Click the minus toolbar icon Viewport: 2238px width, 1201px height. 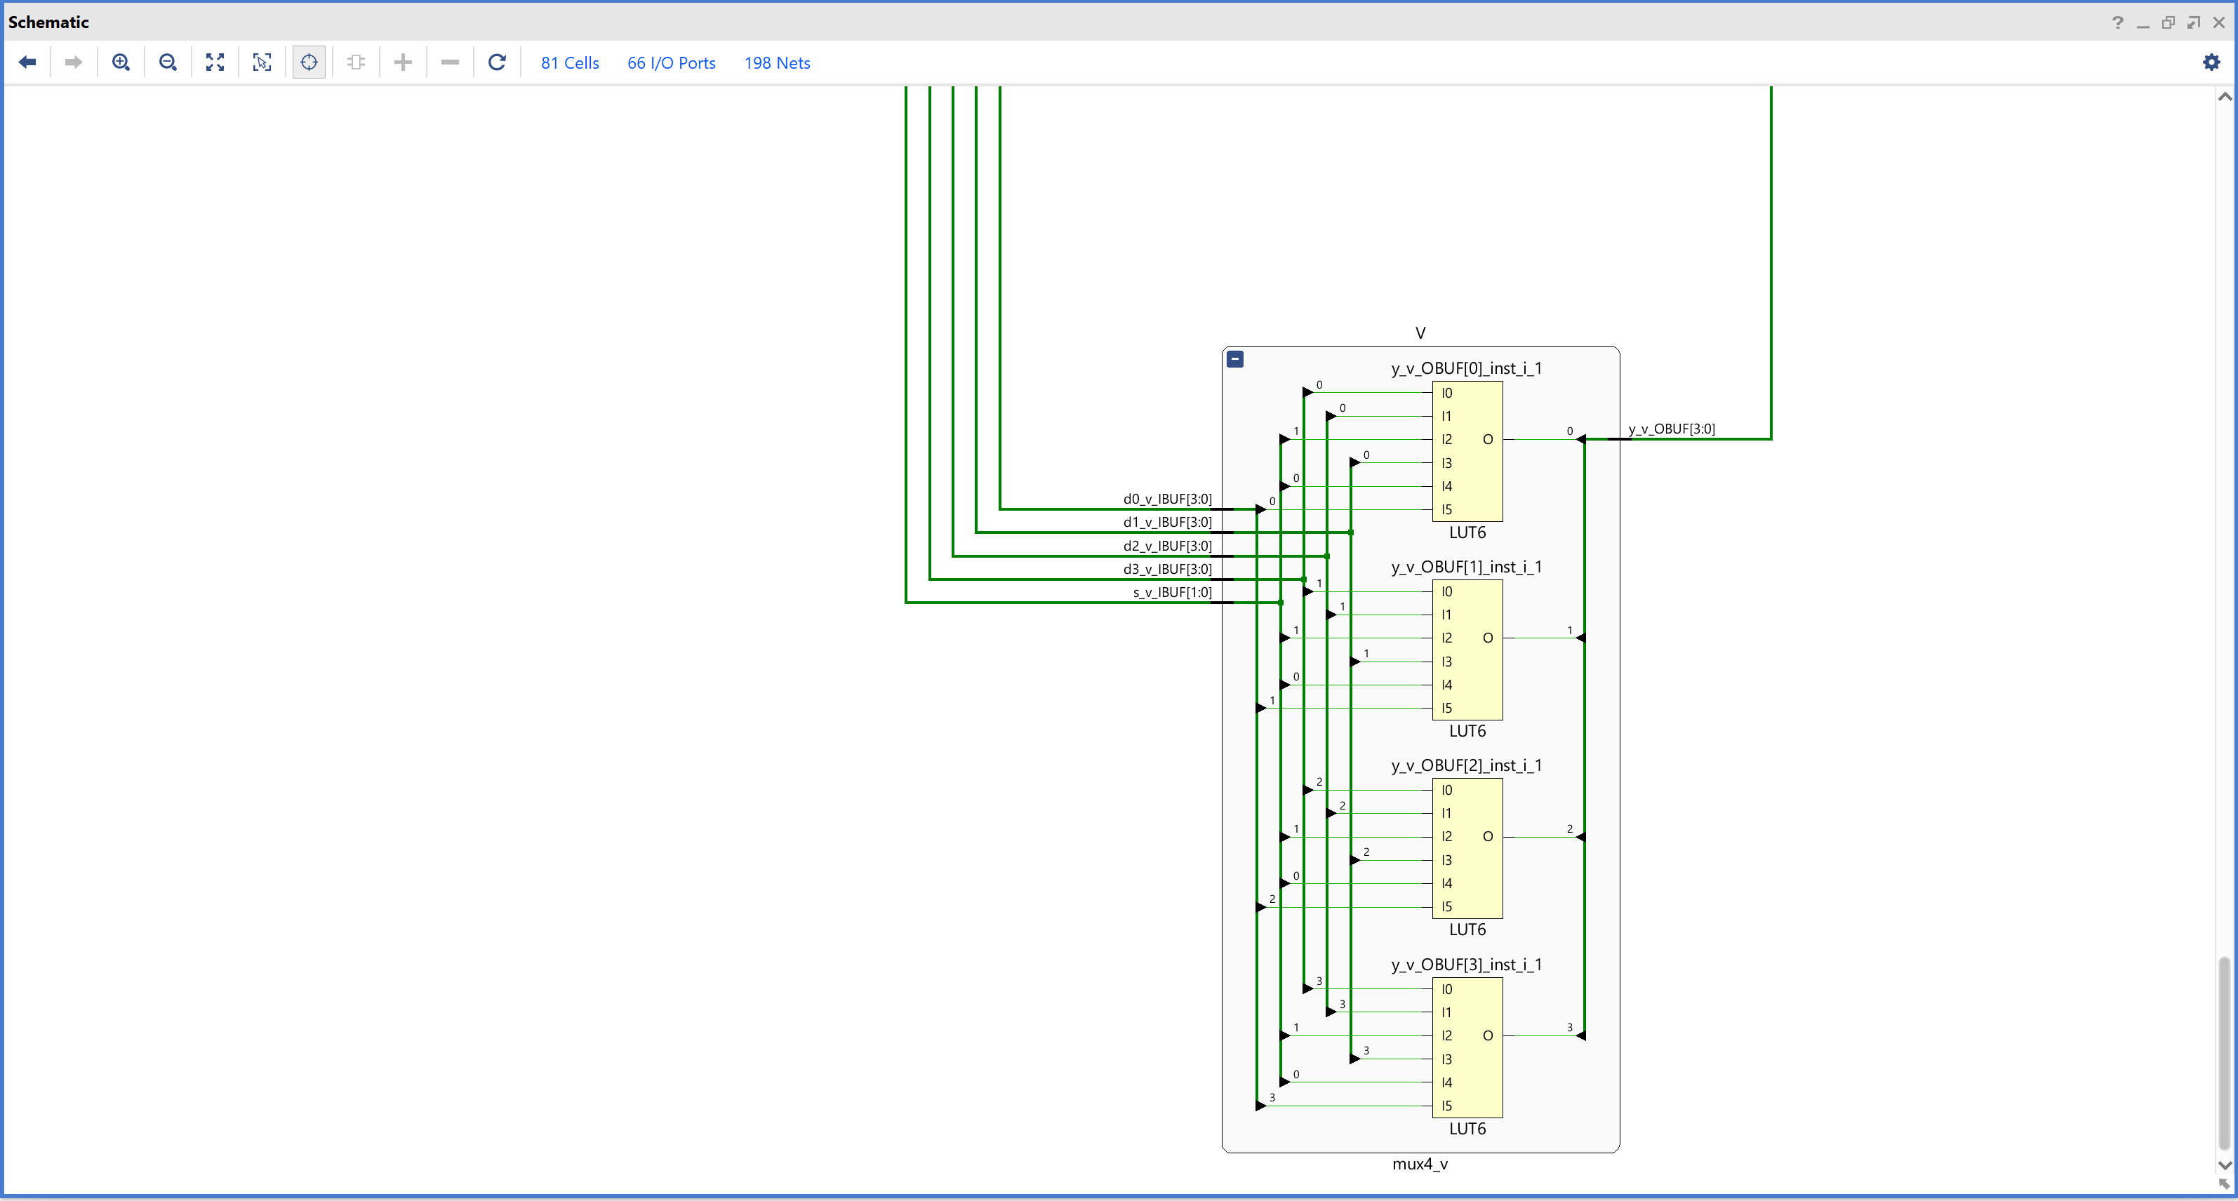tap(449, 62)
